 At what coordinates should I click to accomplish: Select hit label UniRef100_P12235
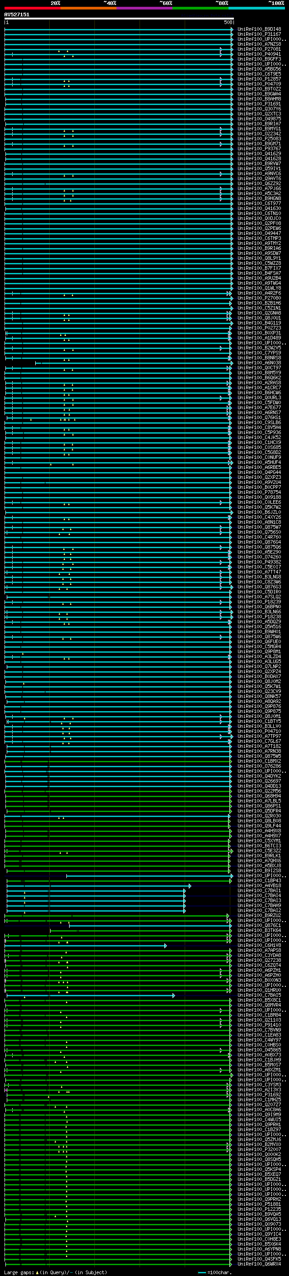tap(259, 1209)
